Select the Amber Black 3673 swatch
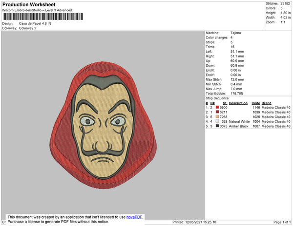The image size is (293, 226). coord(217,126)
